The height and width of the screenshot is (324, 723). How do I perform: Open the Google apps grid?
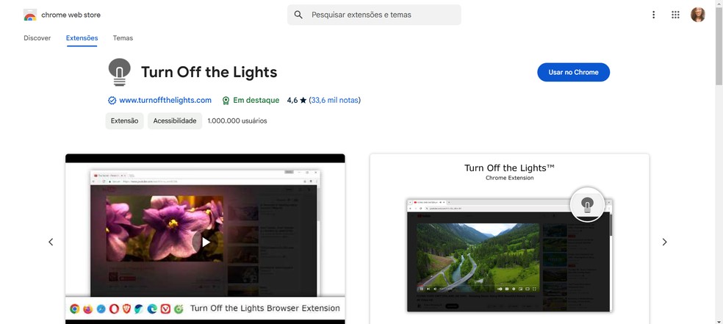(x=675, y=15)
